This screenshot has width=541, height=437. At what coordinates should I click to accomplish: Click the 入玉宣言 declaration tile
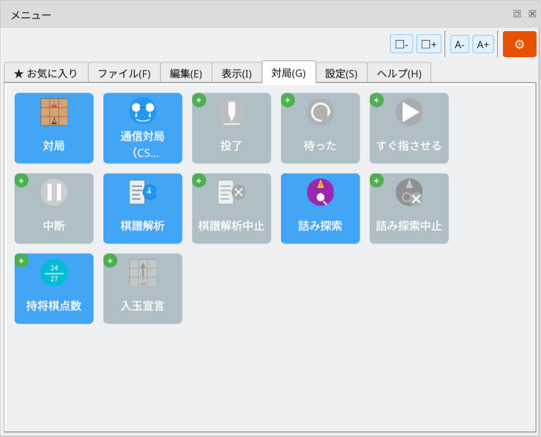tap(143, 289)
